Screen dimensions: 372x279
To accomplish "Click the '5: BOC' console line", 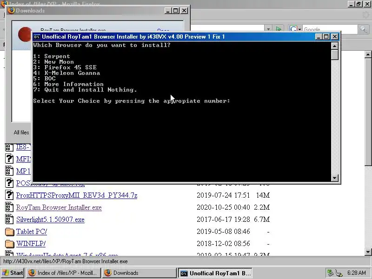I will (x=44, y=79).
